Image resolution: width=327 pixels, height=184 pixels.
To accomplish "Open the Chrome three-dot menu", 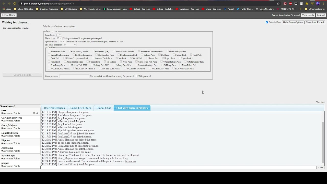I will [323, 4].
